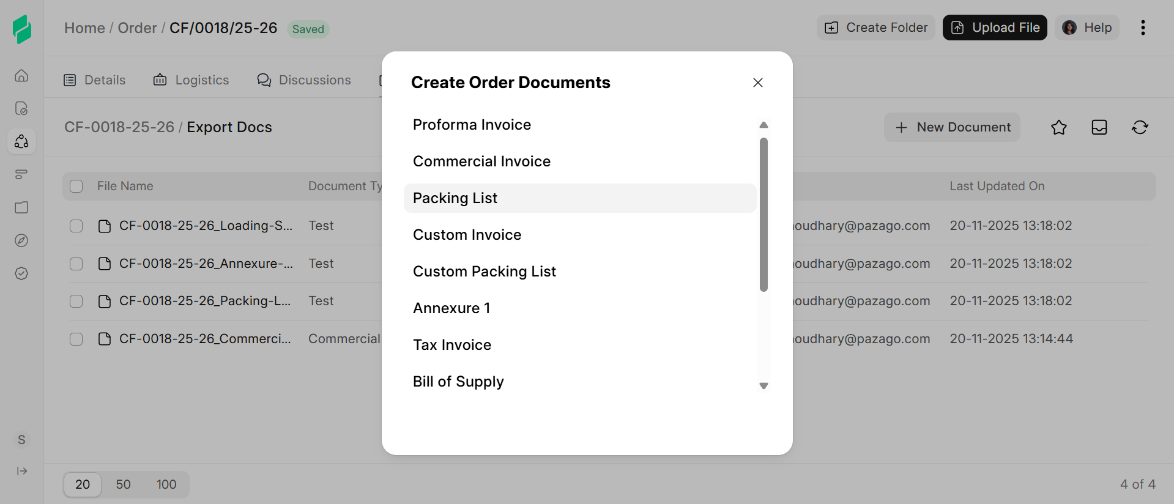Check the CF-0018-25-26_Loading-S row checkbox
The width and height of the screenshot is (1174, 504).
pos(76,226)
